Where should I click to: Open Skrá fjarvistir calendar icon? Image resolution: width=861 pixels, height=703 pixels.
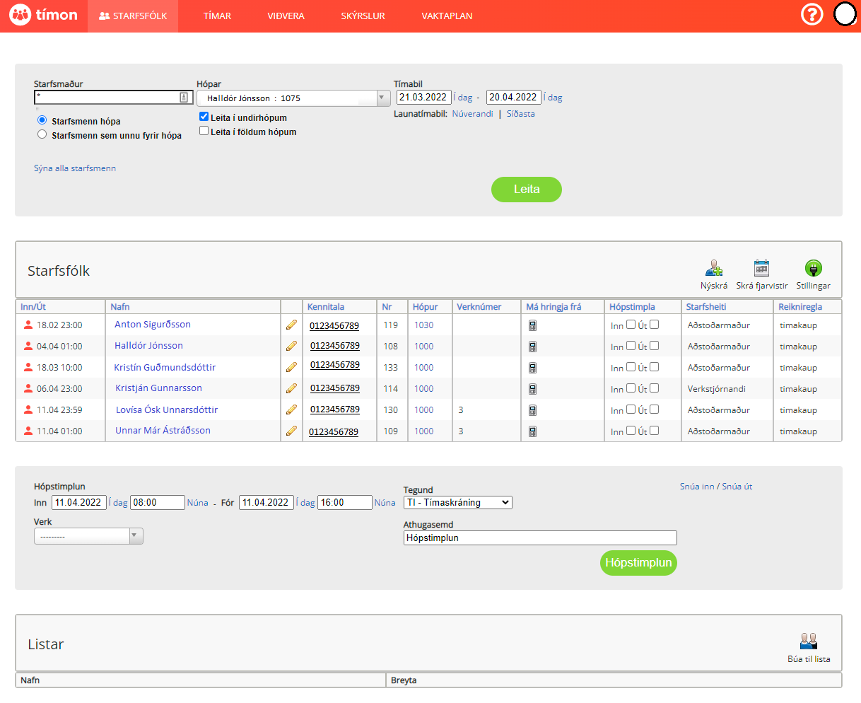tap(761, 269)
